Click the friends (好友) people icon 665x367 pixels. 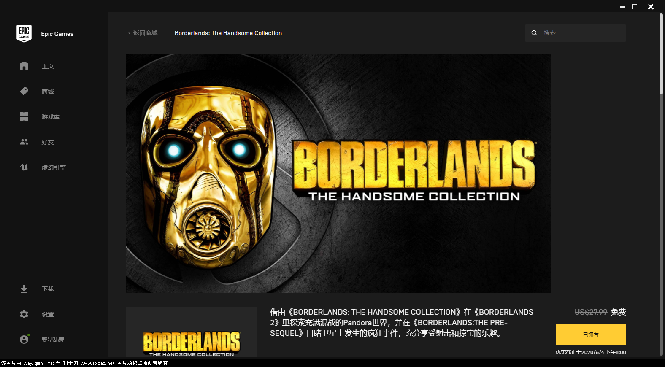point(24,142)
